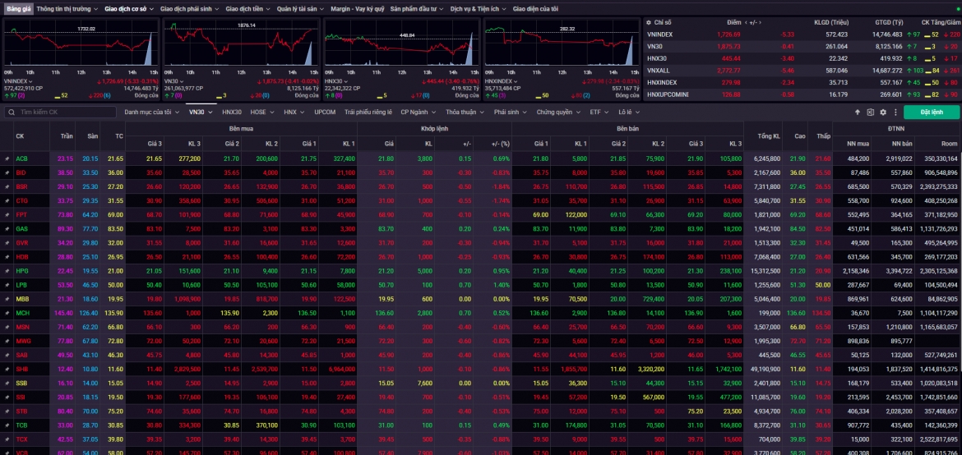
Task: Click MBB matched price 19.95
Action: pyautogui.click(x=386, y=299)
